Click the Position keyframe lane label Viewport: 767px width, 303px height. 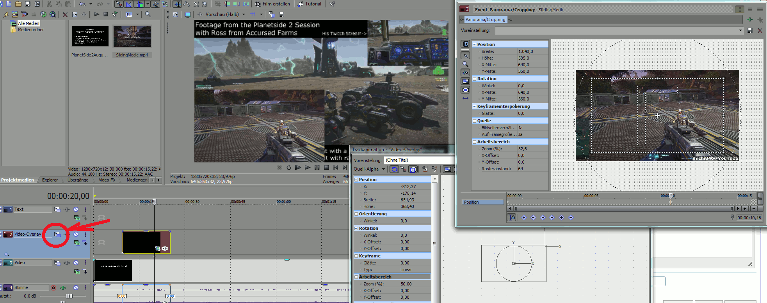point(483,202)
